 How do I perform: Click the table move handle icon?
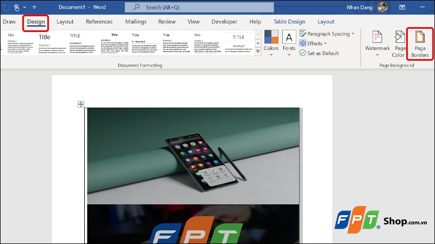pyautogui.click(x=81, y=104)
